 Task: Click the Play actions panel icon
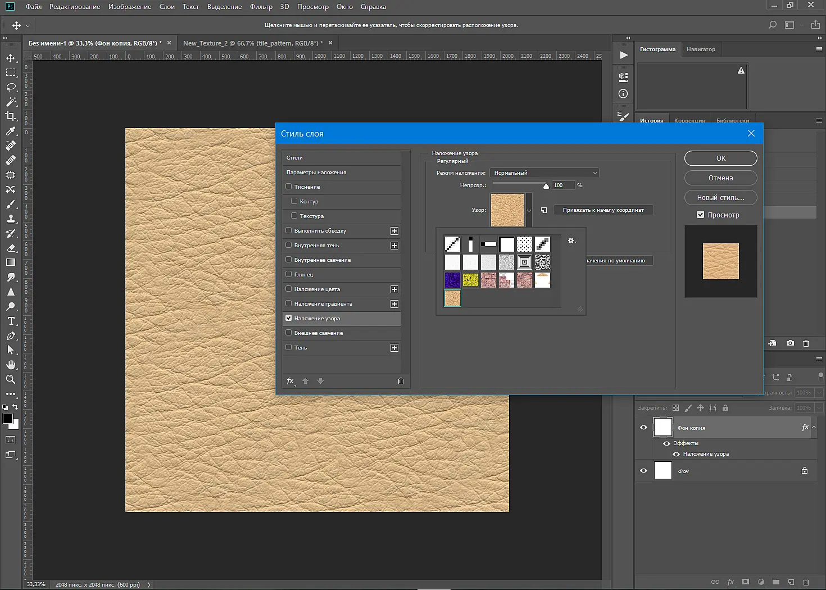(623, 55)
